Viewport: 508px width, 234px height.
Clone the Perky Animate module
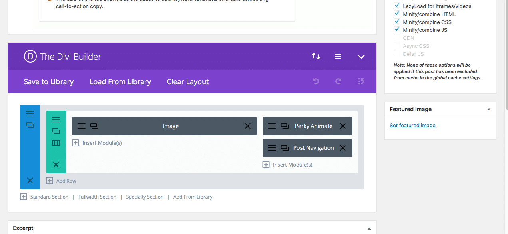click(285, 126)
